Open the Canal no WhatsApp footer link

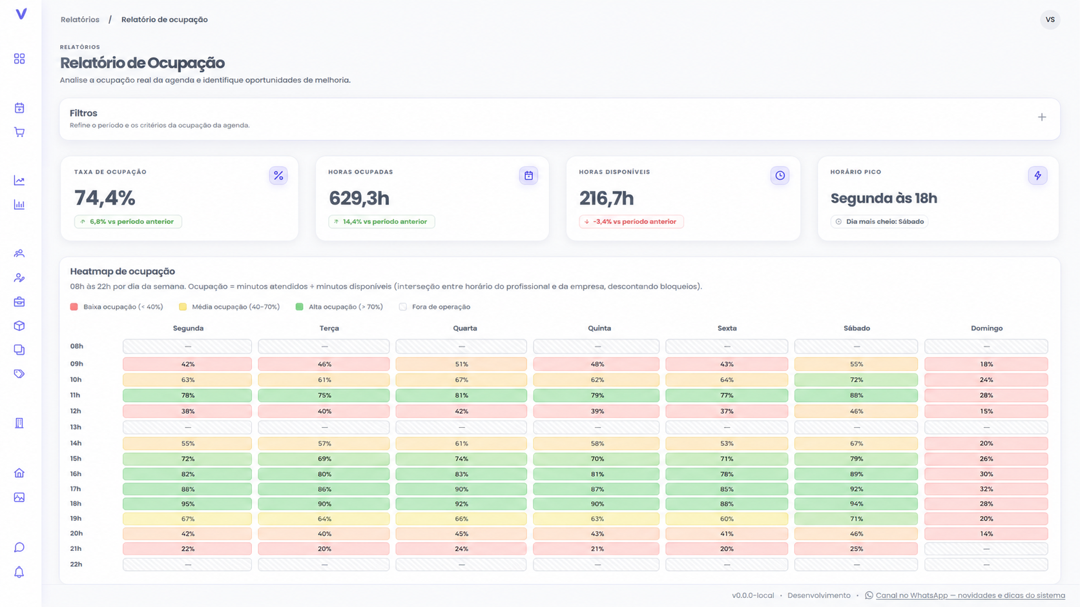coord(970,595)
